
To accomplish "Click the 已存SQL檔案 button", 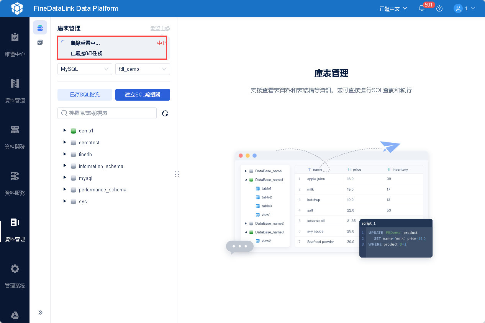I will coord(85,95).
